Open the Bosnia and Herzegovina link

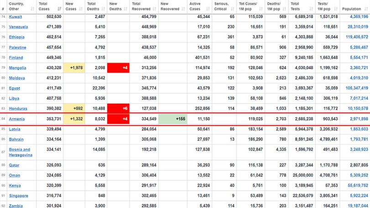point(21,152)
